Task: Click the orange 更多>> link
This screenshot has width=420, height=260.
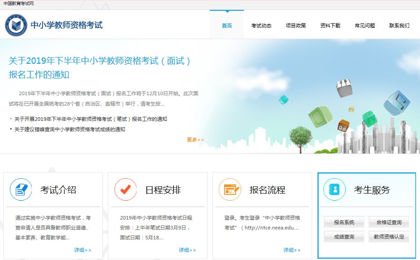Action: [x=195, y=140]
